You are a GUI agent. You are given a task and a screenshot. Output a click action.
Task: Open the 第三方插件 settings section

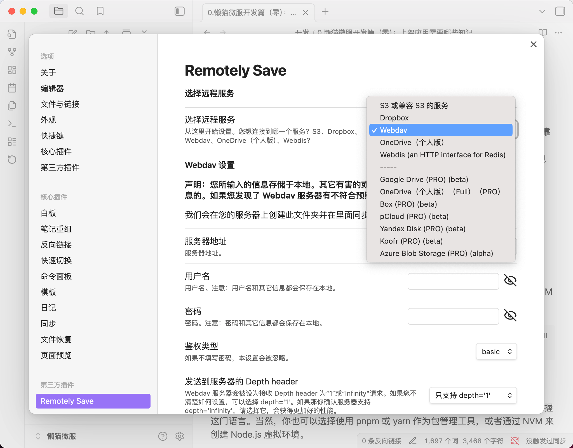[60, 167]
